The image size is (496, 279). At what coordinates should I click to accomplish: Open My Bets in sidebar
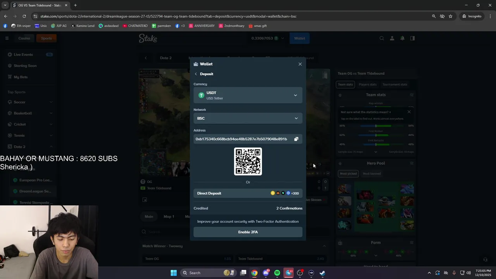coord(30,77)
